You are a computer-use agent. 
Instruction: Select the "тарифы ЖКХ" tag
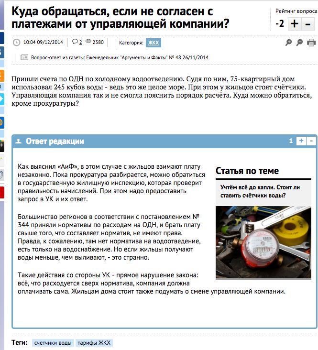pyautogui.click(x=94, y=343)
